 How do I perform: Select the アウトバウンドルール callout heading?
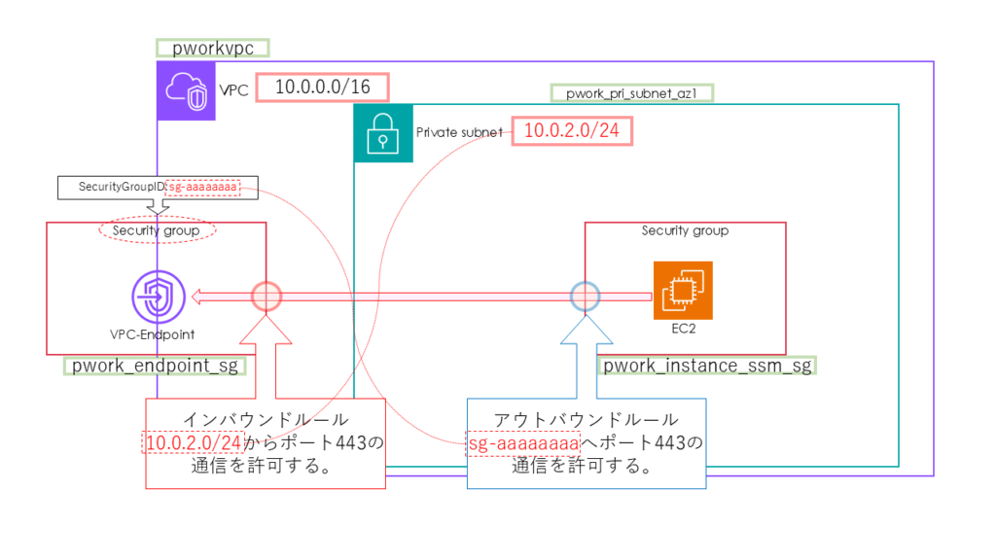(586, 419)
